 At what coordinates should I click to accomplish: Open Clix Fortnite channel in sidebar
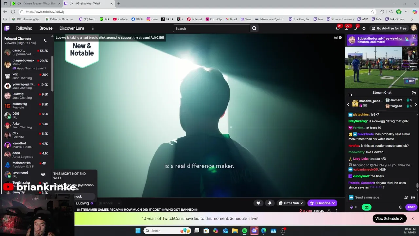pos(26,135)
